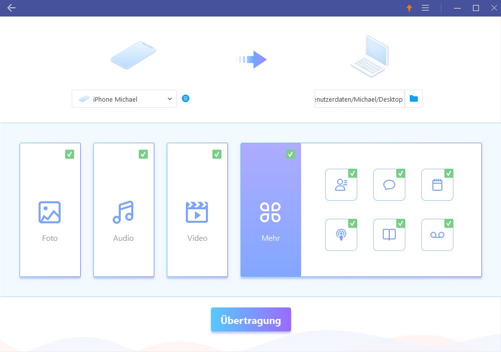
Task: Select the Mehr category icon
Action: click(x=271, y=212)
